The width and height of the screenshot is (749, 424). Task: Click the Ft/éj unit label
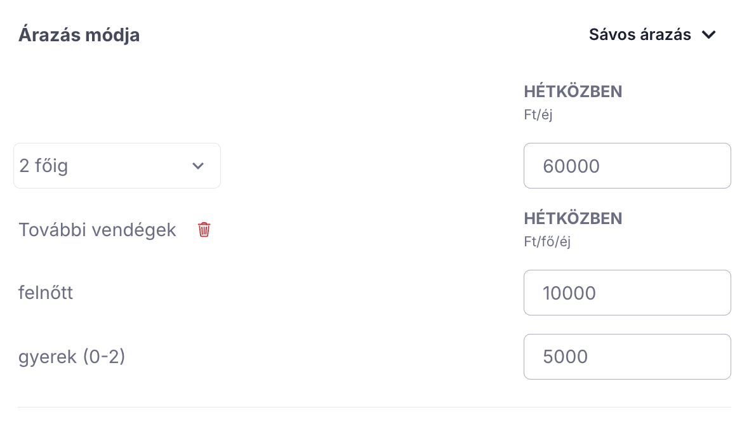click(x=538, y=115)
